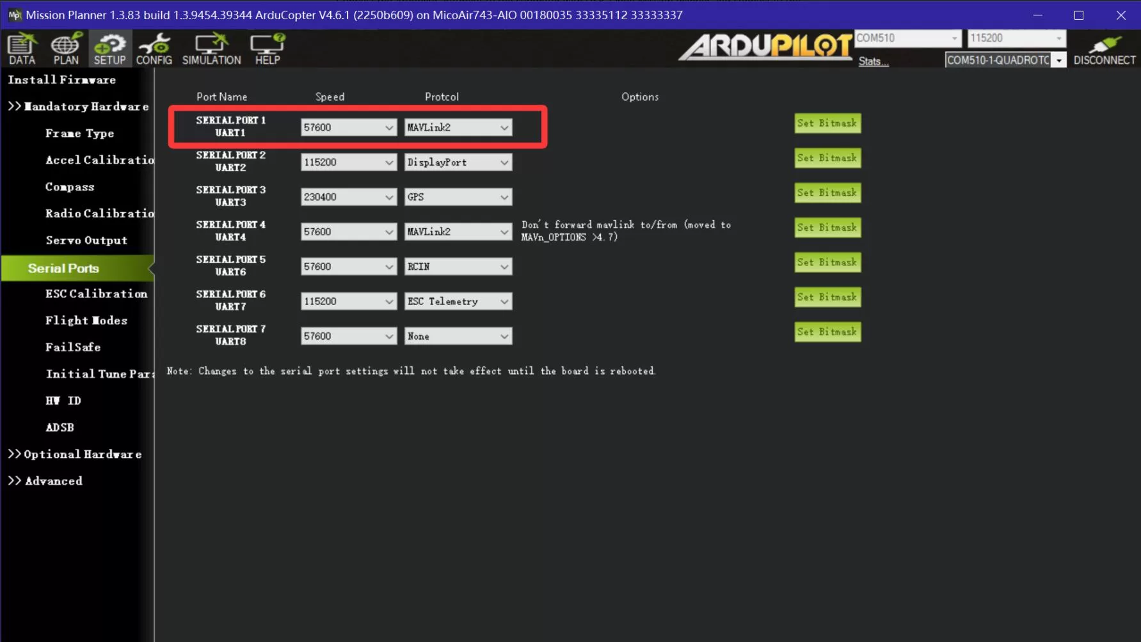Screen dimensions: 1141x642
Task: Click the Protcol column header
Action: [442, 97]
